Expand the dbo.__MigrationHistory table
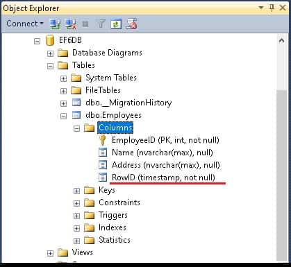The width and height of the screenshot is (291, 267). click(x=63, y=103)
